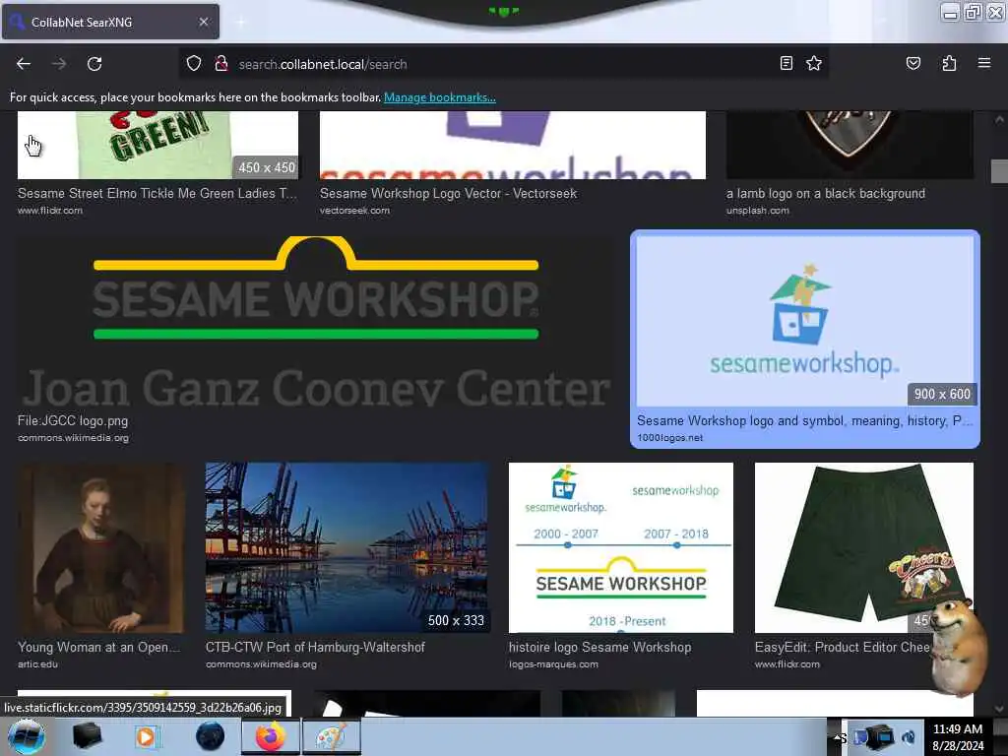Open the taskbar clock and date
The height and width of the screenshot is (756, 1008).
958,737
